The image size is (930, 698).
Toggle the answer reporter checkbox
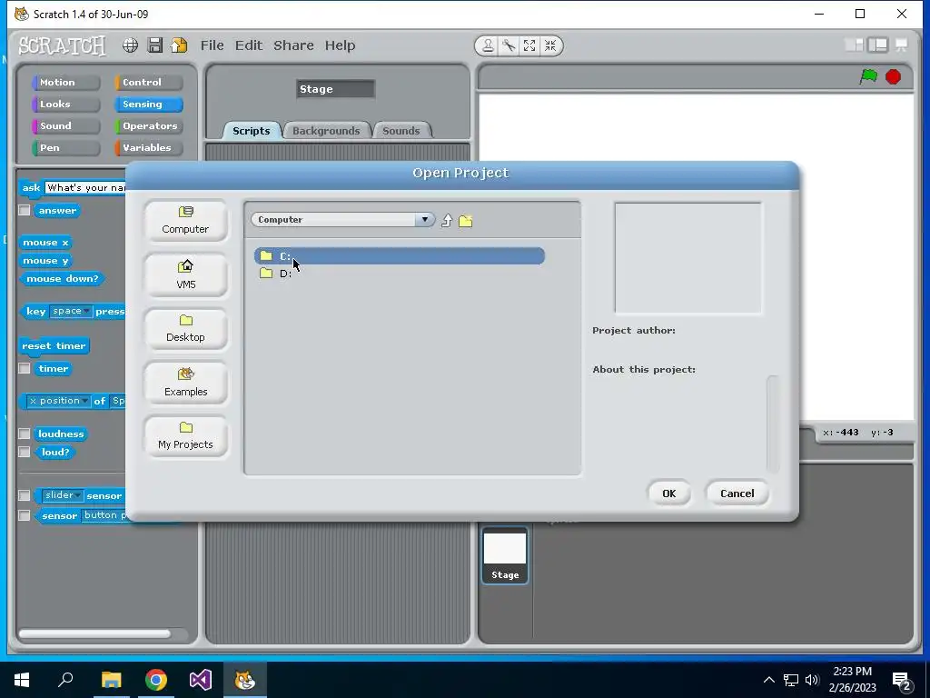coord(25,210)
